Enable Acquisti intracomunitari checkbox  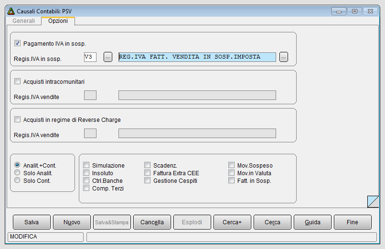[x=17, y=81]
